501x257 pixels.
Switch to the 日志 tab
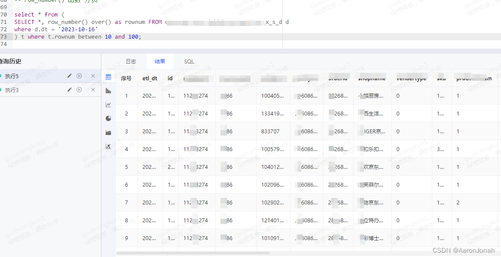(130, 61)
